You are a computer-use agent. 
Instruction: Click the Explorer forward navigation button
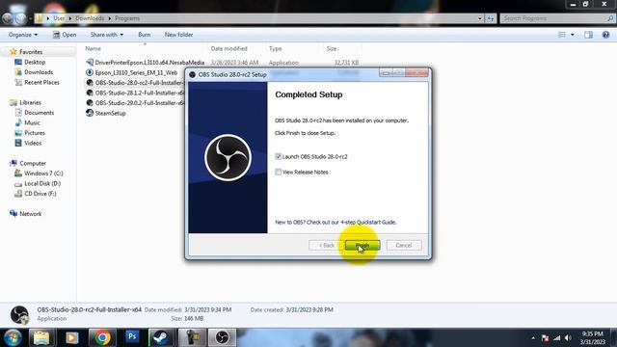[20, 18]
